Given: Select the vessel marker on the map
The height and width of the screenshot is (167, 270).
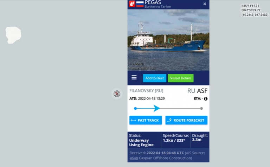Looking at the screenshot, I should (117, 94).
